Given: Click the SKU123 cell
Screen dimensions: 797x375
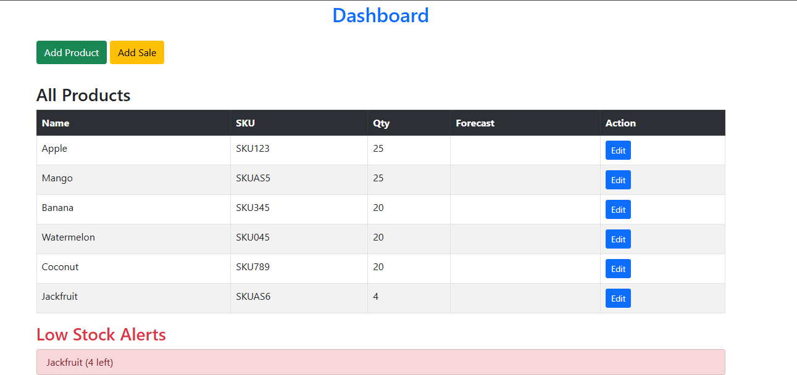Looking at the screenshot, I should point(299,150).
